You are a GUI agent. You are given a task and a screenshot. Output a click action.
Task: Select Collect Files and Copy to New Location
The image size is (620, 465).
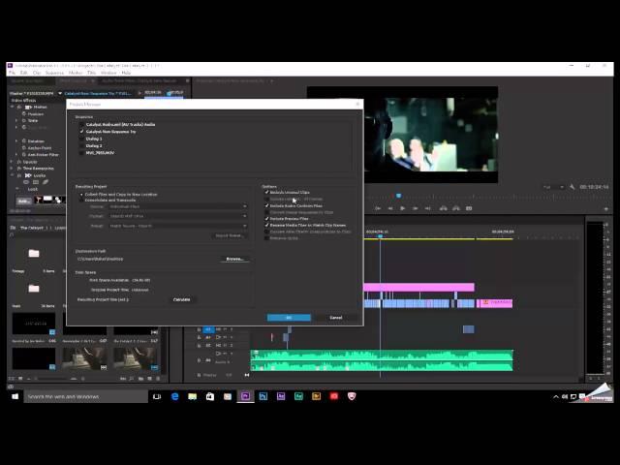(x=82, y=195)
